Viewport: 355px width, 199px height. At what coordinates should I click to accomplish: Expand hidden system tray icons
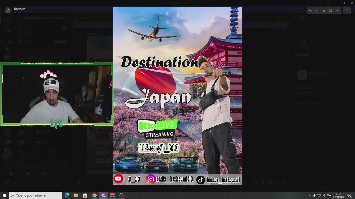click(x=310, y=195)
